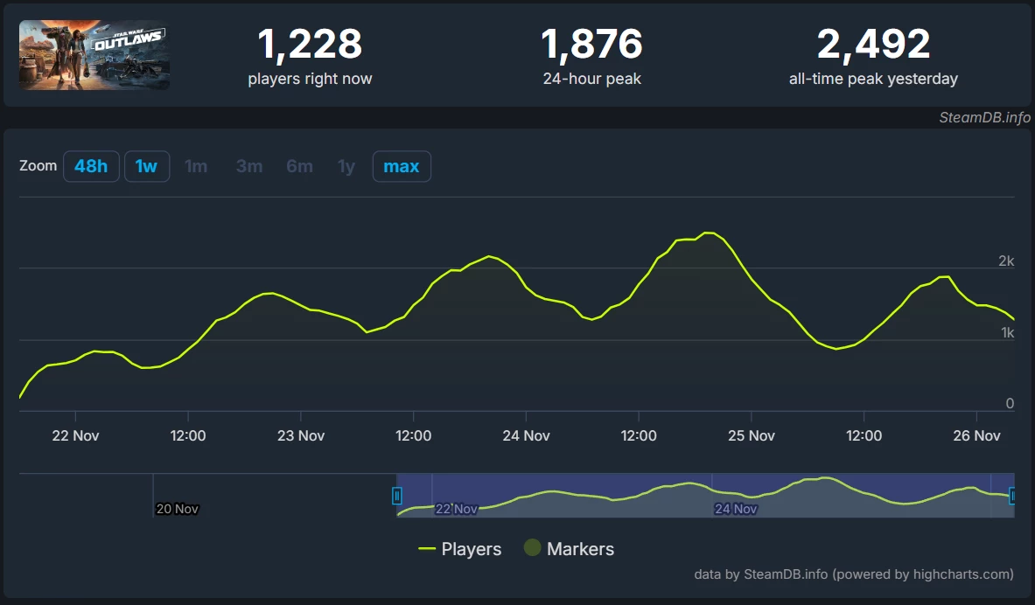Screen dimensions: 1035x605
Task: Choose the disabled 3m zoom option
Action: [249, 166]
